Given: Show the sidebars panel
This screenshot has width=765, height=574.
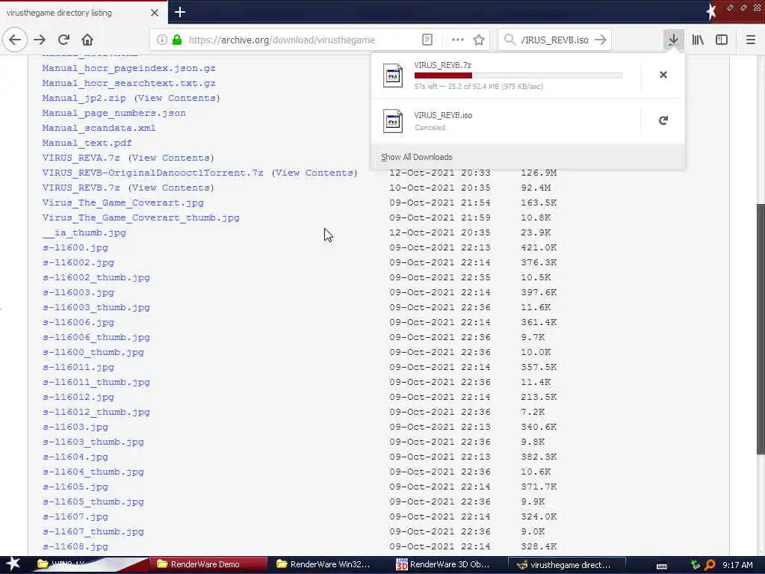Looking at the screenshot, I should (722, 40).
